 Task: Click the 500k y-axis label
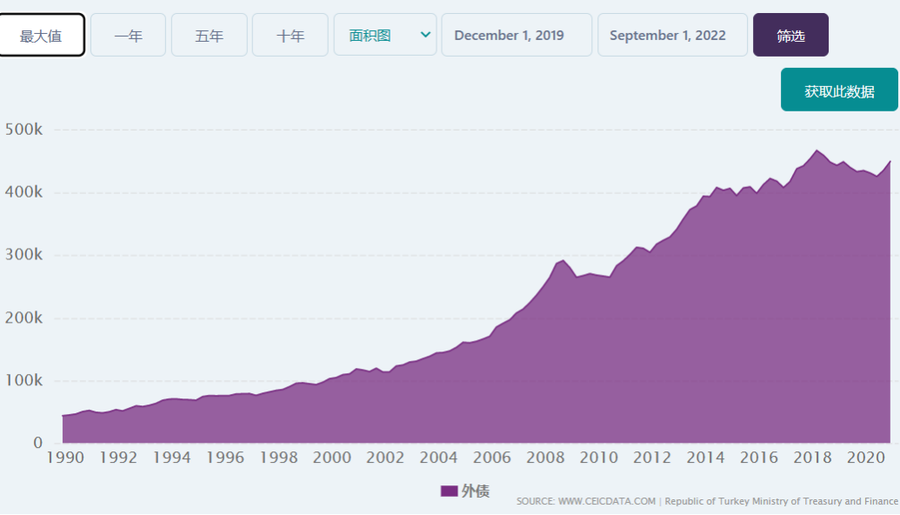coord(23,130)
